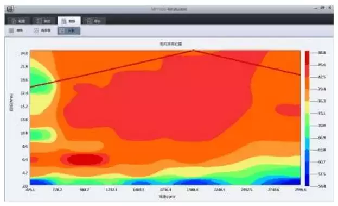This screenshot has width=338, height=206.
Task: Click the 15.2 tick on the Y axis
Action: tap(24, 107)
